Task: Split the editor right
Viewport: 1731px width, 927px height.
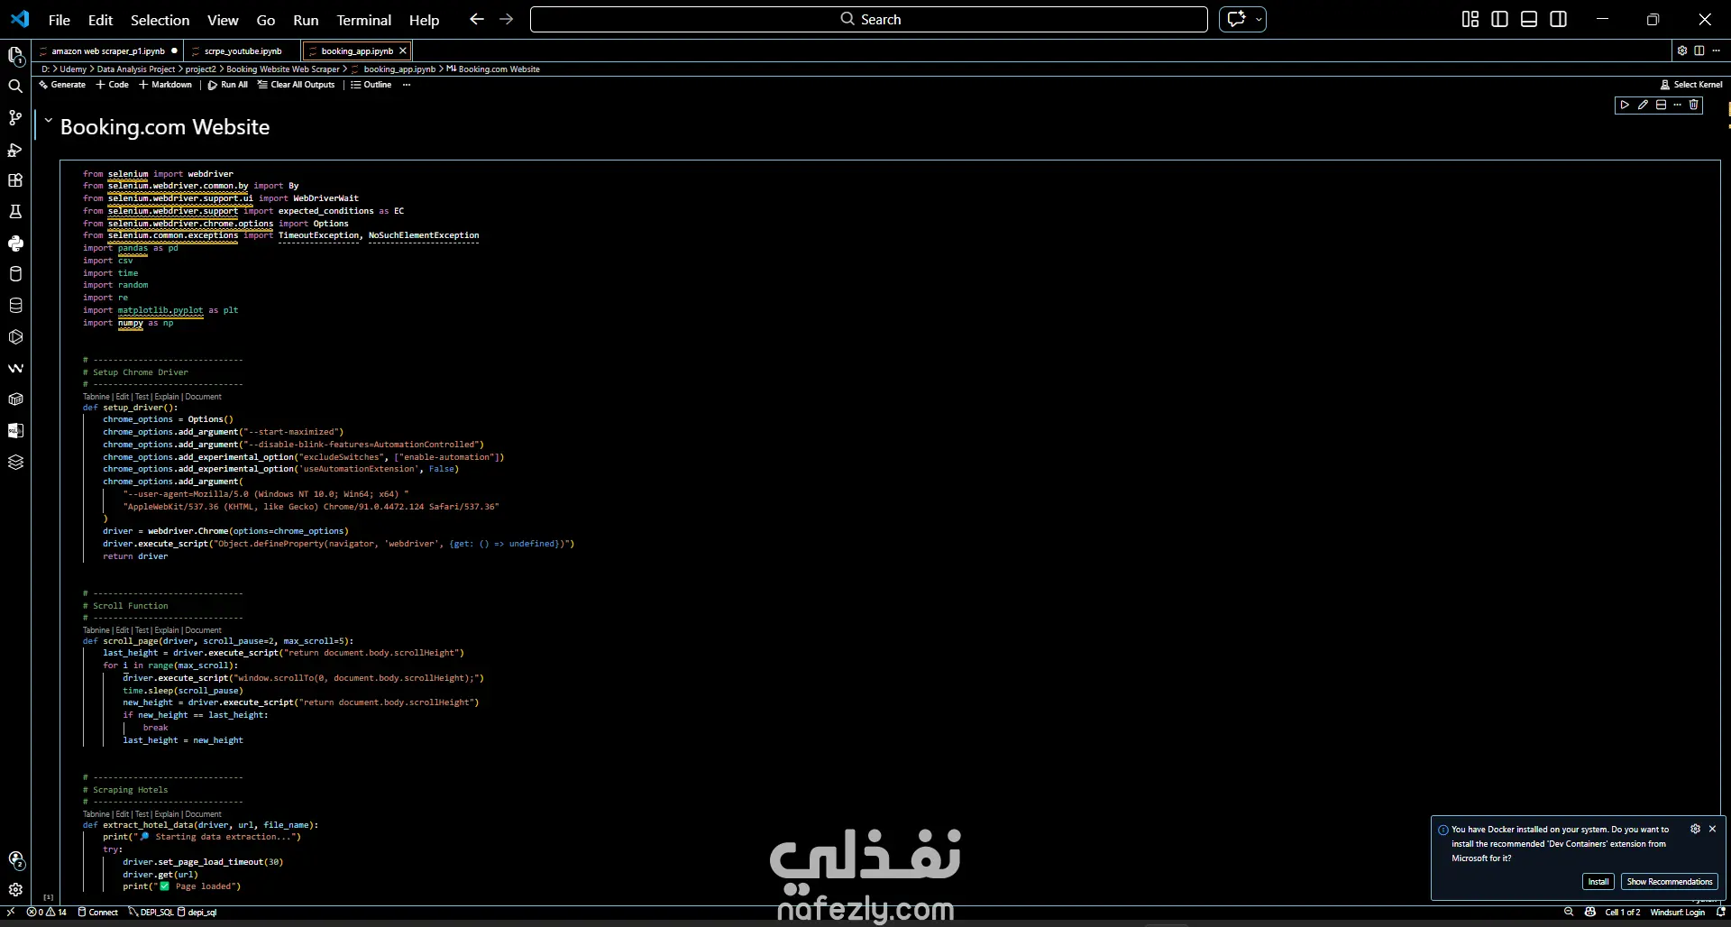Action: [x=1699, y=50]
